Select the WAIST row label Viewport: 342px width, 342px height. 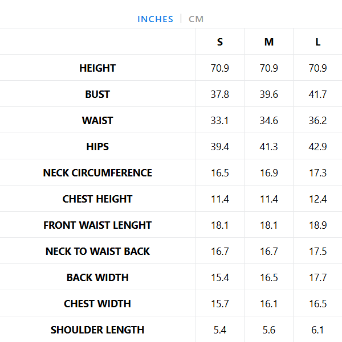tap(97, 121)
